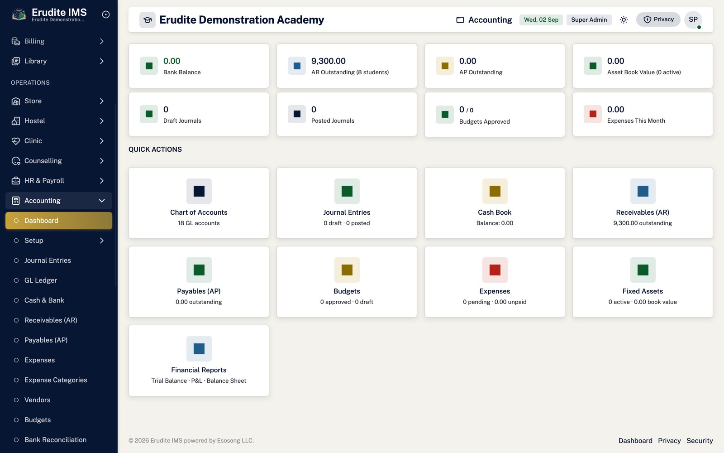Image resolution: width=724 pixels, height=453 pixels.
Task: Click the Clinic heart icon
Action: [x=16, y=141]
